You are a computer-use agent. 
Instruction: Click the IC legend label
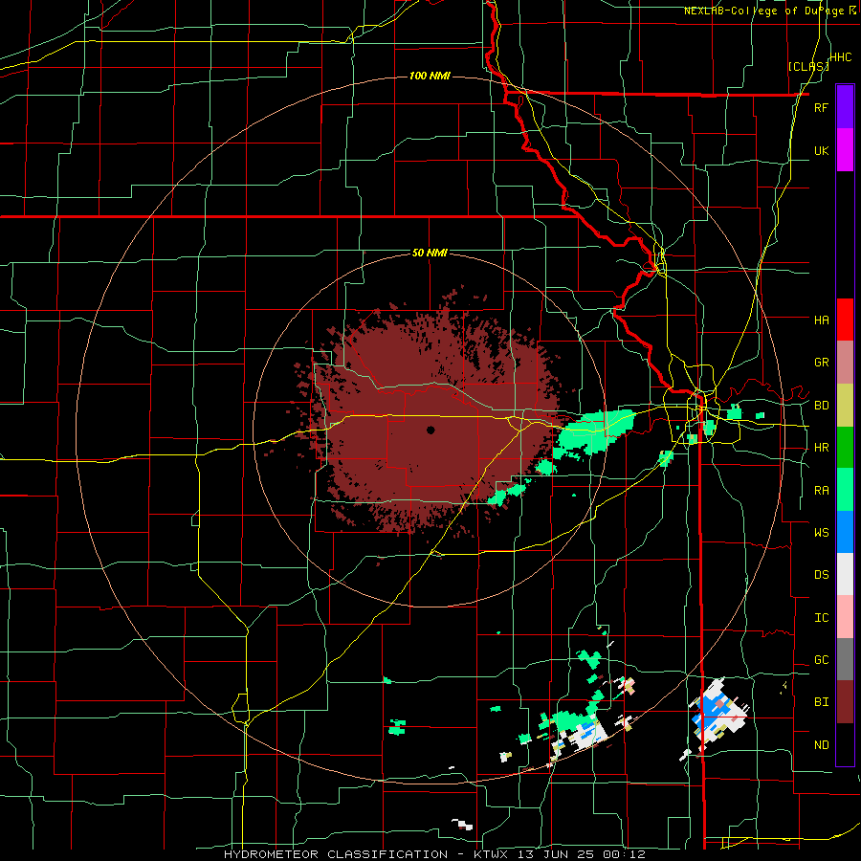tap(821, 618)
